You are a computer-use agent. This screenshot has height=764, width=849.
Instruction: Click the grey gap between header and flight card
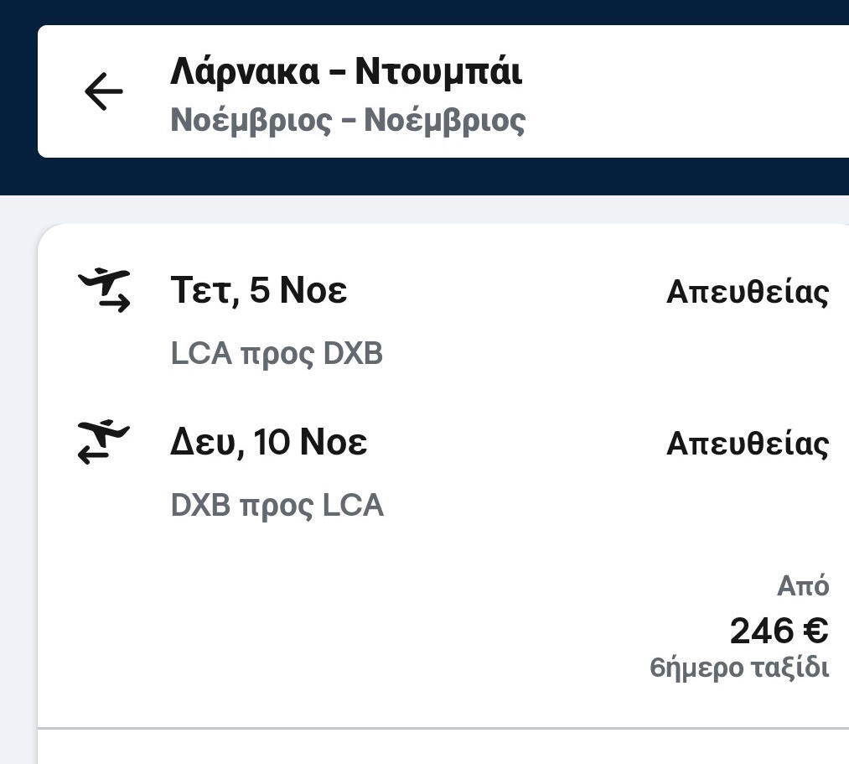[x=419, y=210]
